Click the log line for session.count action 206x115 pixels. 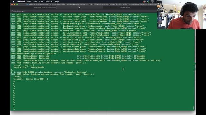(x=77, y=40)
